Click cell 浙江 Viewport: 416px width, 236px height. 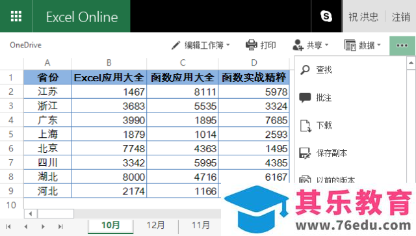coord(47,106)
